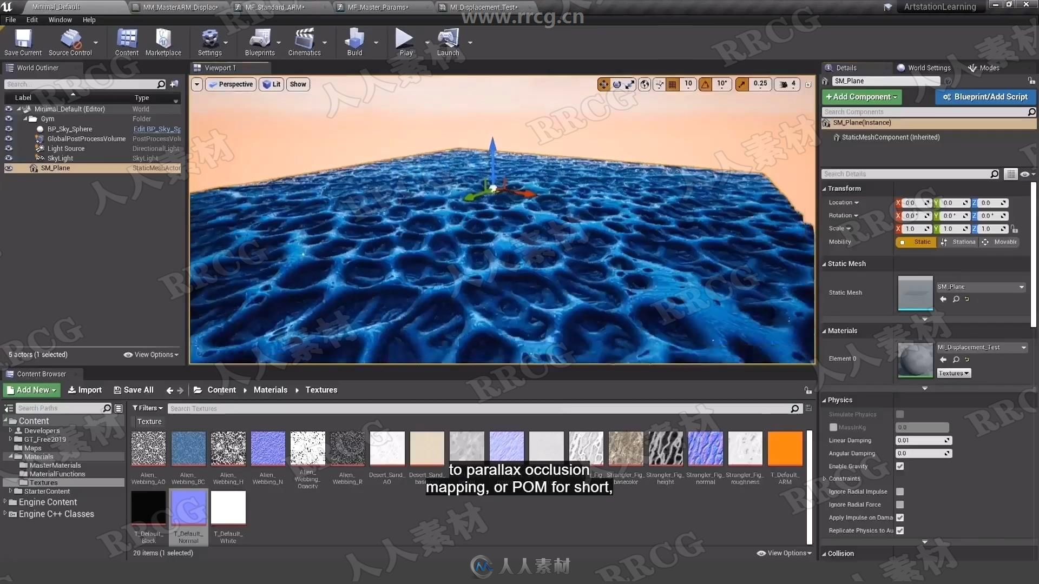Image resolution: width=1039 pixels, height=584 pixels.
Task: Collapse the Gym folder in outliner
Action: pos(25,118)
